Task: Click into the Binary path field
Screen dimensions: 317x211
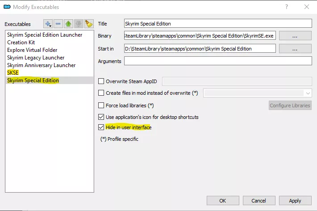Action: click(200, 36)
